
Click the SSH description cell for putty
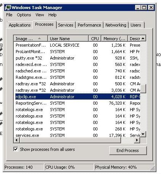point(134,58)
